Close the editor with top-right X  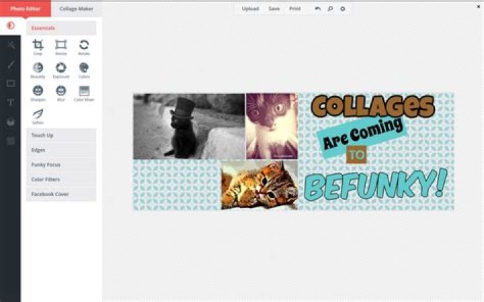479,7
